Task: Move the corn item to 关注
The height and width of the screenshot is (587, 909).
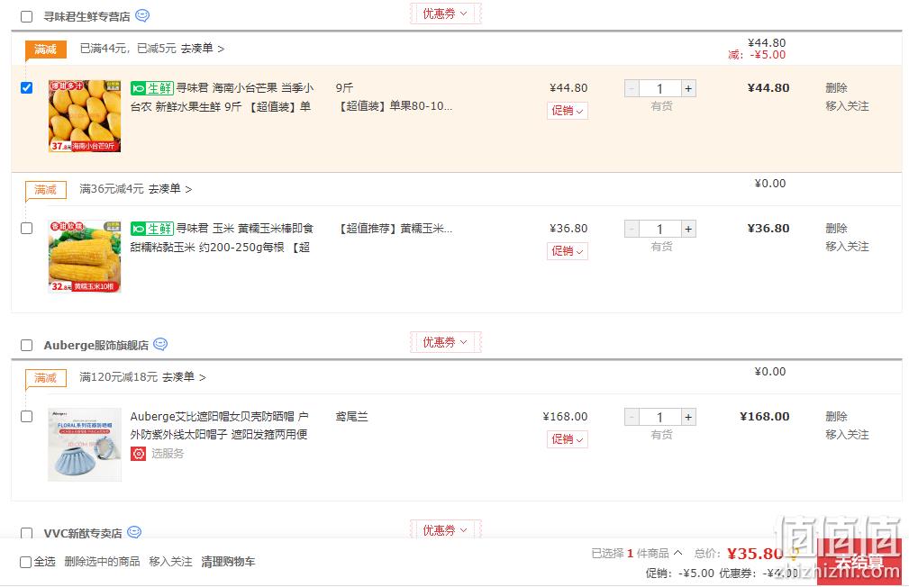Action: point(847,247)
